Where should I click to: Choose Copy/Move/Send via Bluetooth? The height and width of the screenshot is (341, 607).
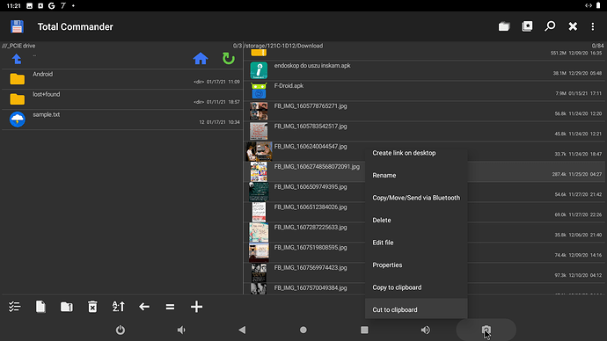pyautogui.click(x=416, y=198)
